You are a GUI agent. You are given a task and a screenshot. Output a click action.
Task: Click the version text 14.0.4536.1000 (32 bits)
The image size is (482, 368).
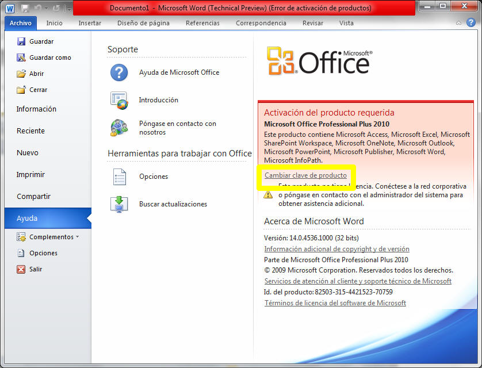pyautogui.click(x=324, y=238)
